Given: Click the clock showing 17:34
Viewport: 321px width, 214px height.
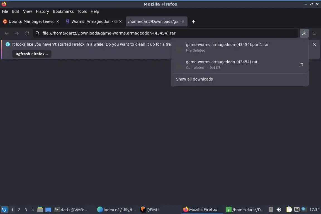Looking at the screenshot, I should [x=314, y=210].
